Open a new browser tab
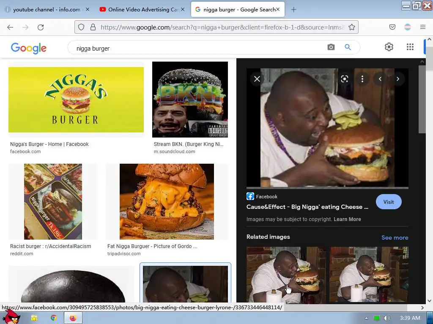Image resolution: width=433 pixels, height=324 pixels. [293, 10]
